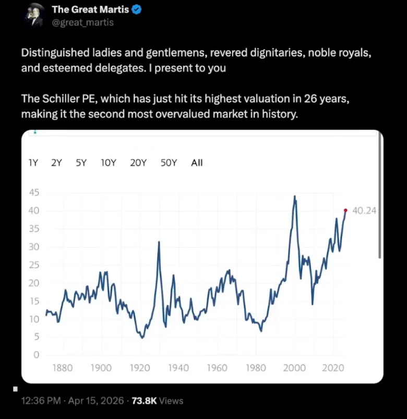Click the chart line's peak near 2000

click(295, 196)
